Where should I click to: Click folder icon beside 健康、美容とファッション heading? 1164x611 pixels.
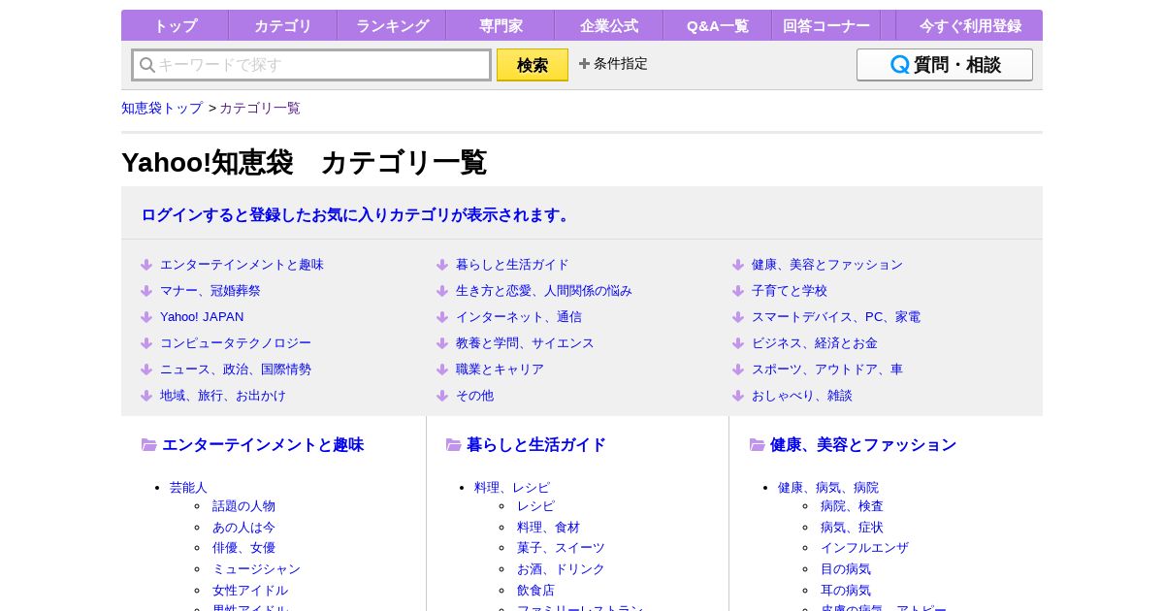[758, 445]
